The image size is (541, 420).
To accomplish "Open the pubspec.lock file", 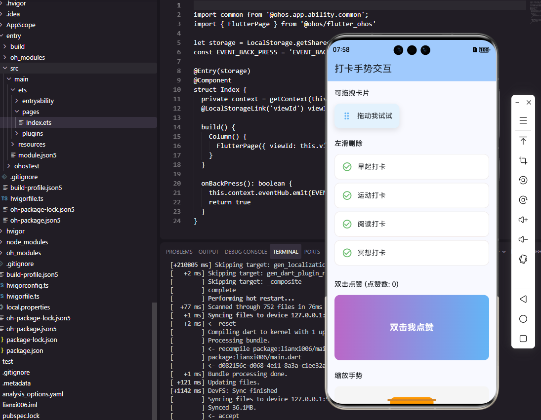I will (21, 416).
